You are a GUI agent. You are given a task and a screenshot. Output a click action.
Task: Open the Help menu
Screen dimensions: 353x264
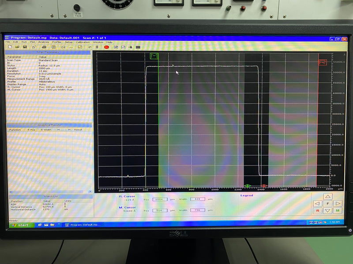(x=109, y=42)
